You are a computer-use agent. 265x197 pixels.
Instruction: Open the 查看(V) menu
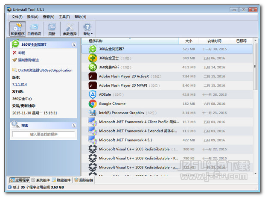49,17
